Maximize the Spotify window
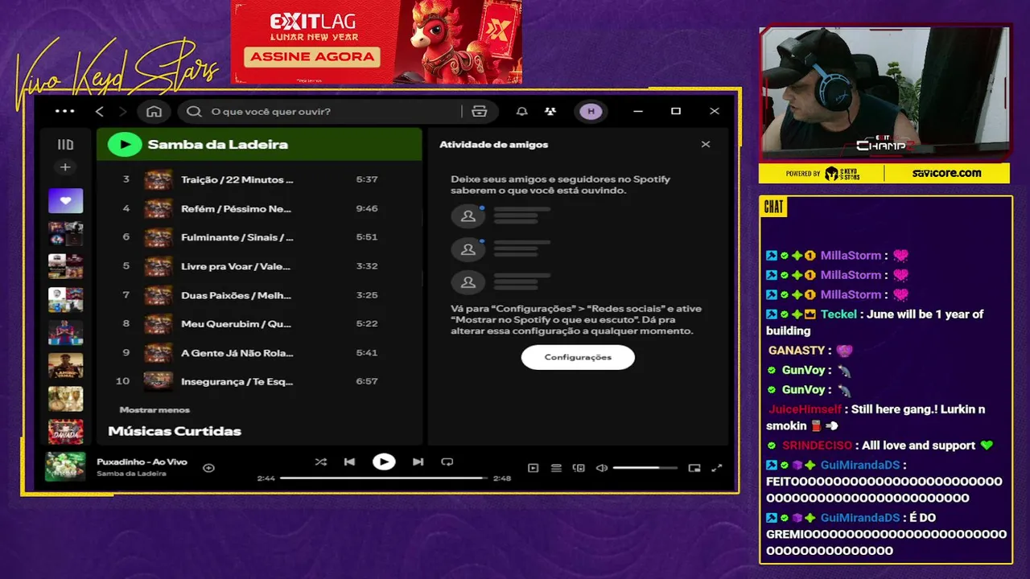Screen dimensions: 1030x579 click(676, 111)
